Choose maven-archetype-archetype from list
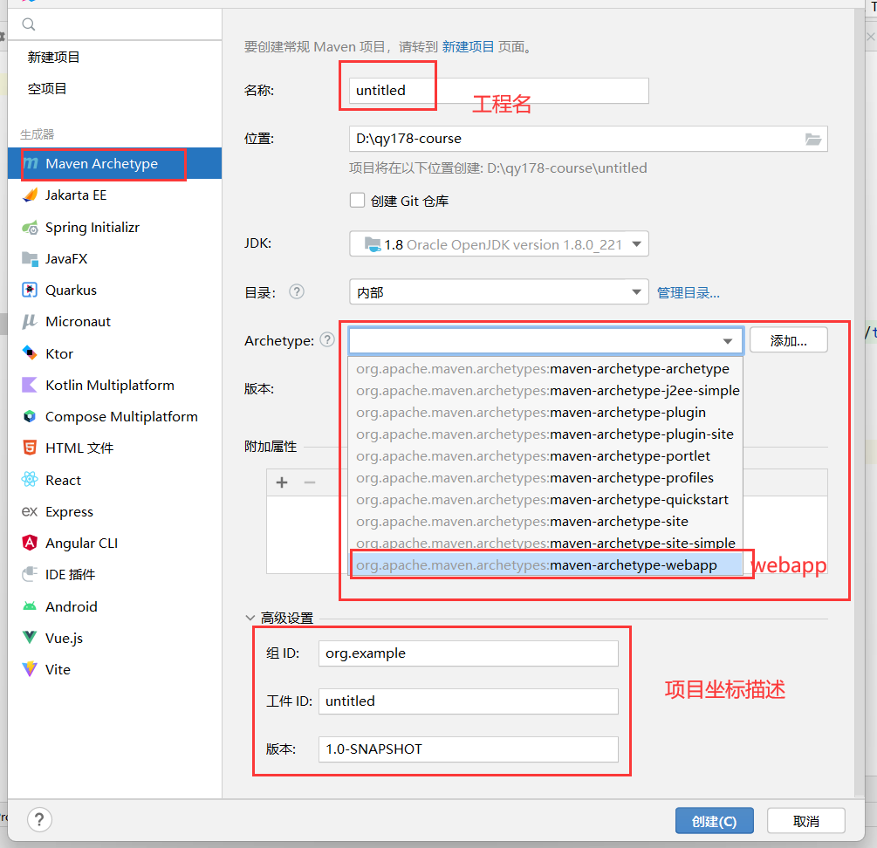 click(545, 369)
